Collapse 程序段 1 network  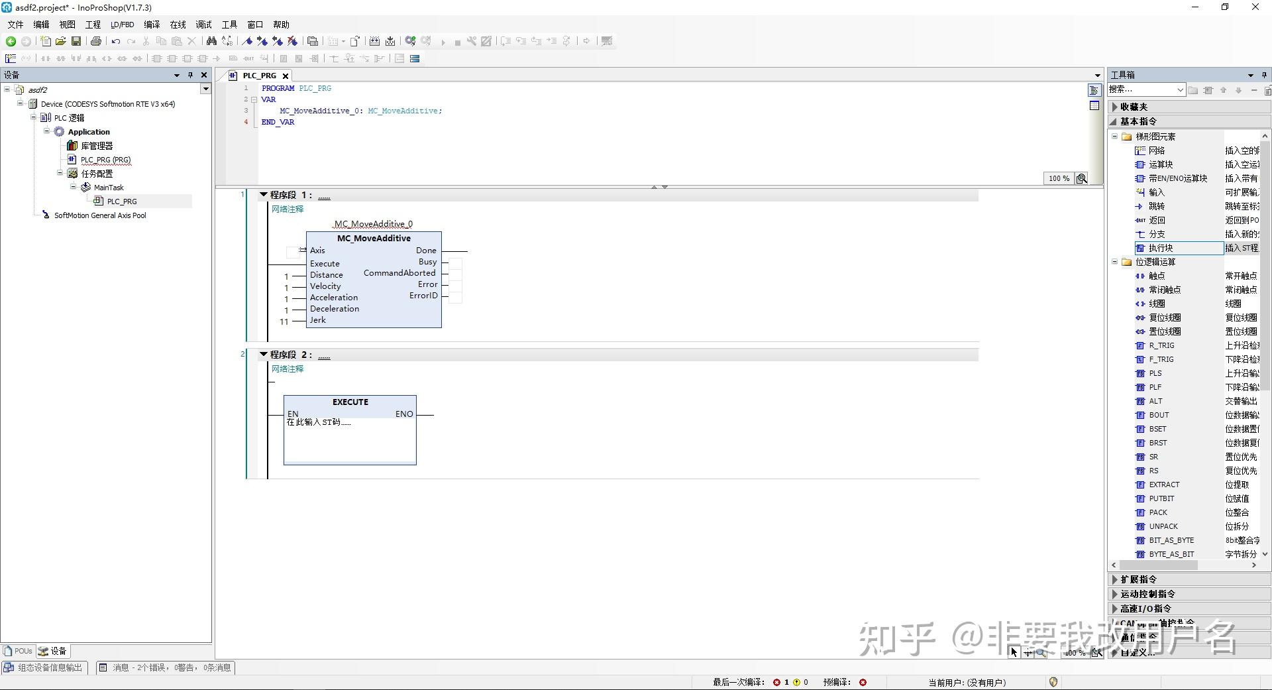point(264,195)
